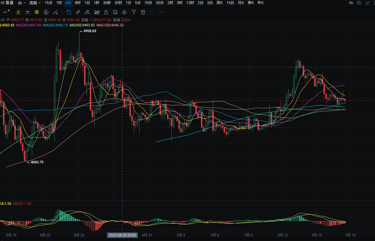This screenshot has width=375, height=241.
Task: Toggle the blue bookmark drawing tool
Action: [69, 12]
